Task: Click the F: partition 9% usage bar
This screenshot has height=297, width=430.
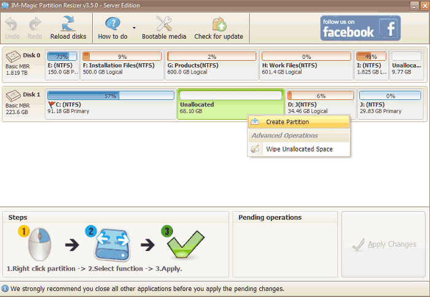Action: click(x=122, y=56)
